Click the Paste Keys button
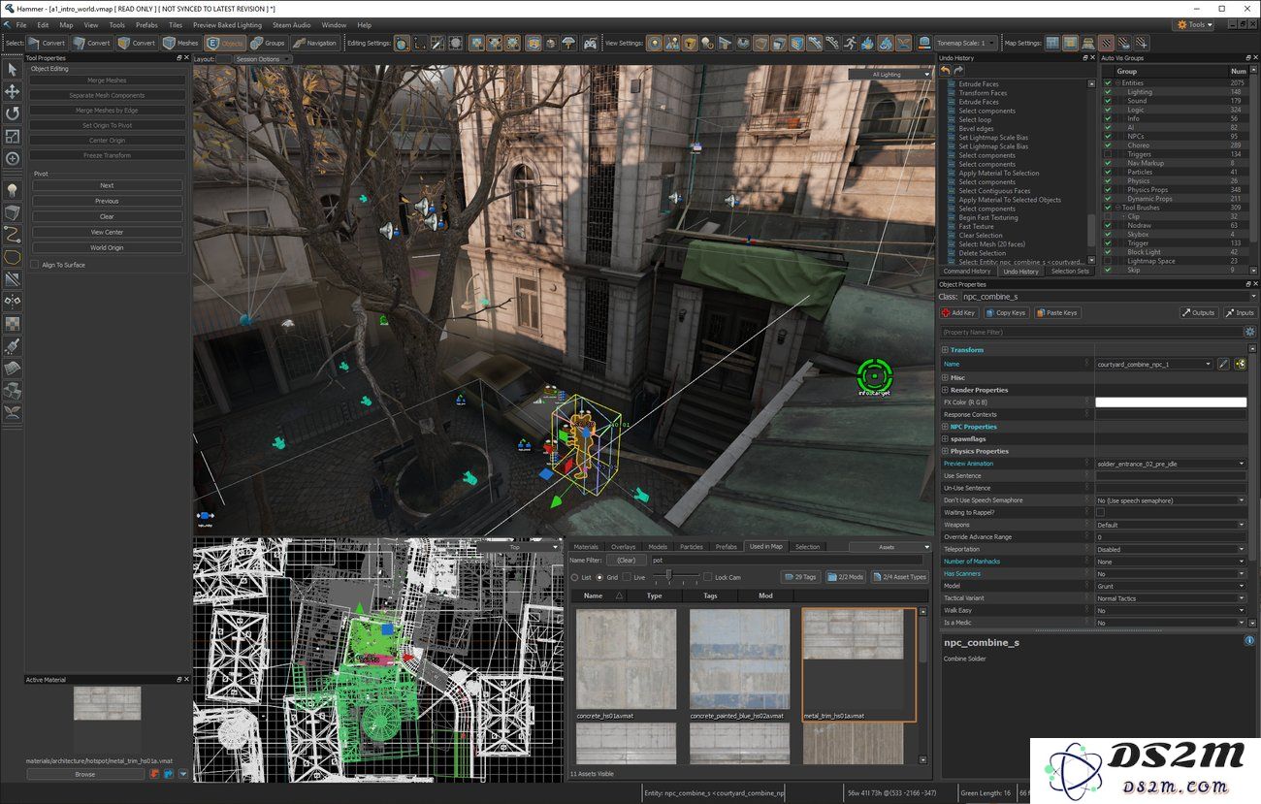 tap(1057, 313)
